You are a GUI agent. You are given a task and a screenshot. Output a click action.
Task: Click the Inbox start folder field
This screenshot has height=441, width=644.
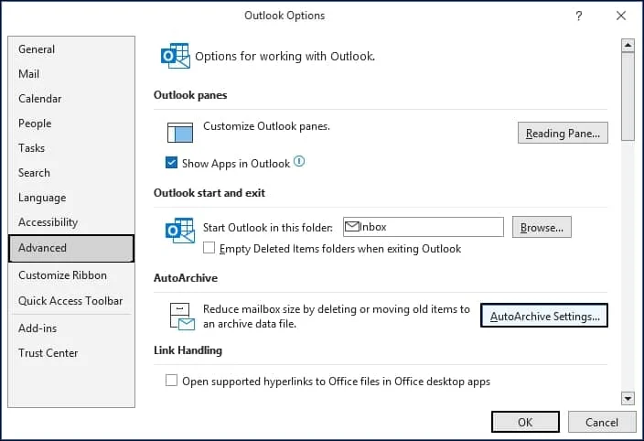[424, 227]
